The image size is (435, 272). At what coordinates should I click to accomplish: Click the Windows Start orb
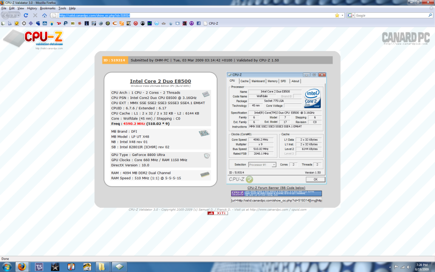pyautogui.click(x=6, y=266)
